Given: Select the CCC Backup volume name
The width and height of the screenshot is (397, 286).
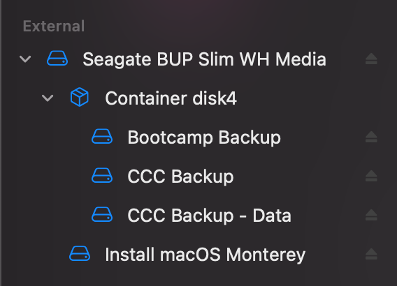Looking at the screenshot, I should click(180, 176).
